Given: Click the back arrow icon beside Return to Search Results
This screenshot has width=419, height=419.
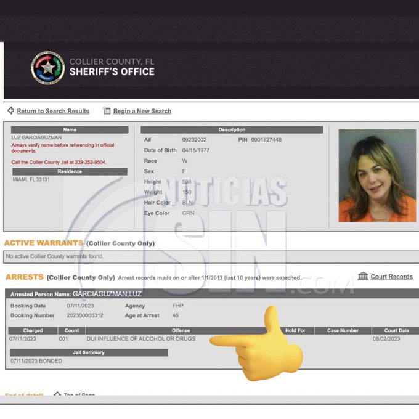Looking at the screenshot, I should (x=10, y=111).
